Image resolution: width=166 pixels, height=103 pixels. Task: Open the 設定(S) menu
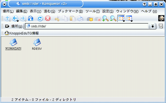coord(108,11)
